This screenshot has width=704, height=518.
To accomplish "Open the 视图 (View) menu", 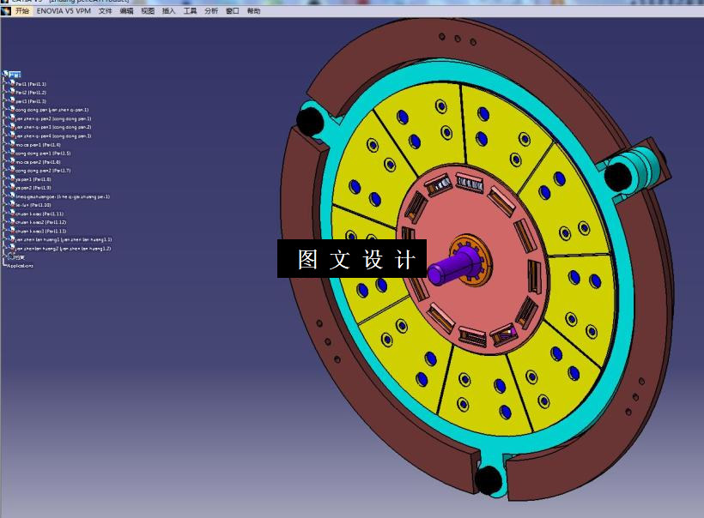I will (x=148, y=11).
